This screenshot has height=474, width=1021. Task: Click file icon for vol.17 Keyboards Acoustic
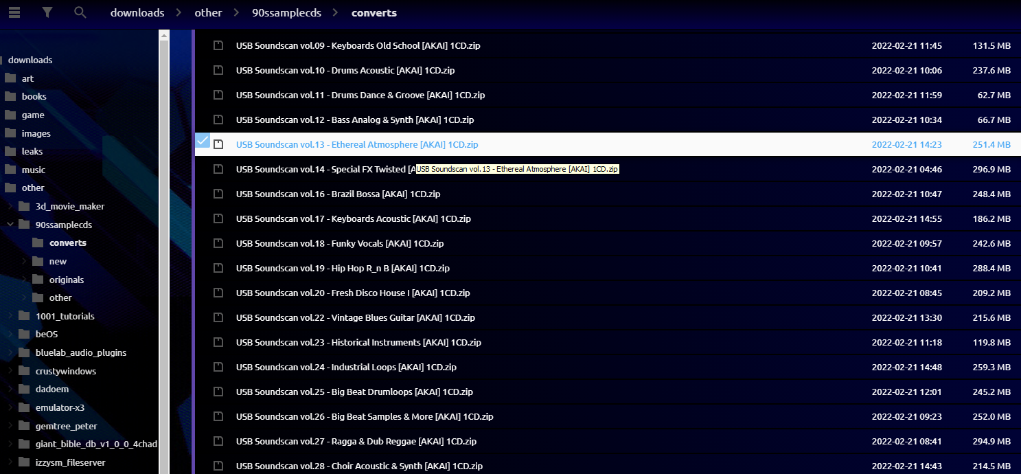[x=218, y=218]
